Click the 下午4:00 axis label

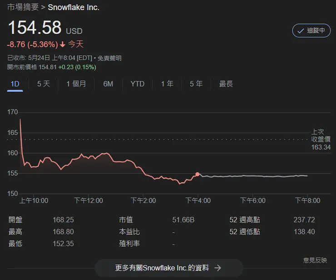click(x=198, y=201)
